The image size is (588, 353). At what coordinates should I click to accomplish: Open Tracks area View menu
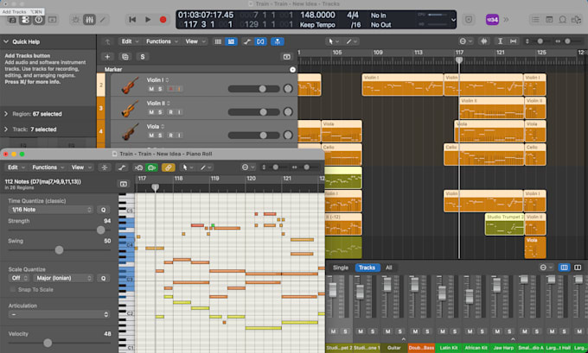pyautogui.click(x=195, y=41)
